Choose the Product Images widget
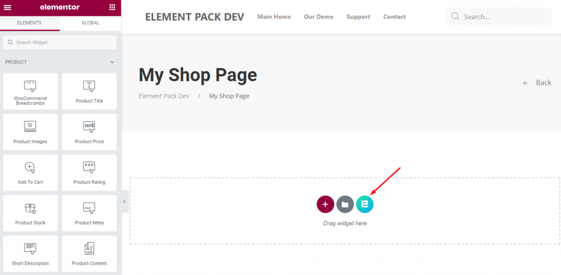This screenshot has height=275, width=561. [x=31, y=132]
